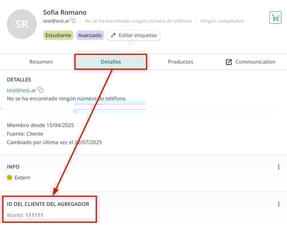Viewport: 287px width, 225px height.
Task: Open the three-dot menu for INFO section
Action: [278, 167]
